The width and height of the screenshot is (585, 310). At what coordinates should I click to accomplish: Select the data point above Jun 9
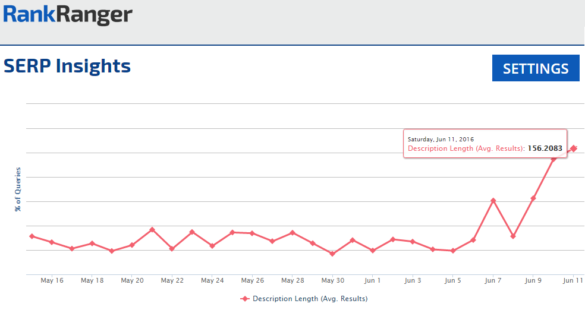point(533,198)
